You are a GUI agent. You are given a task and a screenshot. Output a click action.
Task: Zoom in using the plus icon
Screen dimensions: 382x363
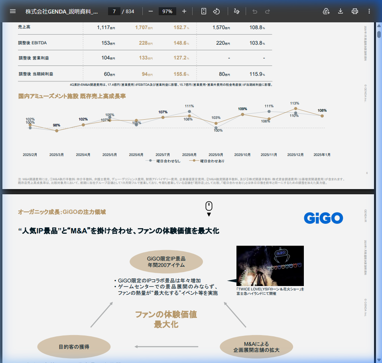184,11
